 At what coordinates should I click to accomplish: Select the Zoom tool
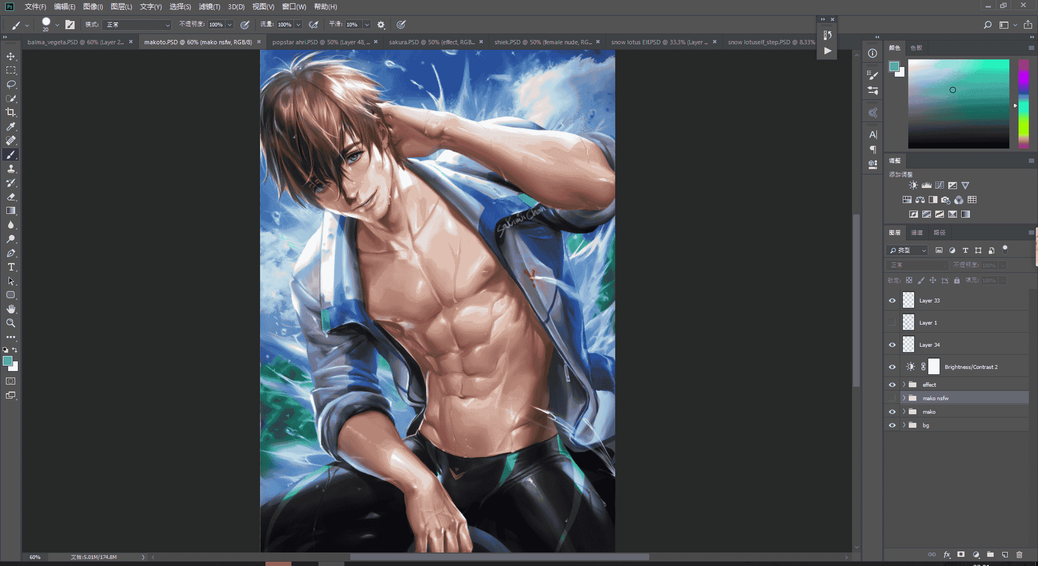[x=11, y=323]
